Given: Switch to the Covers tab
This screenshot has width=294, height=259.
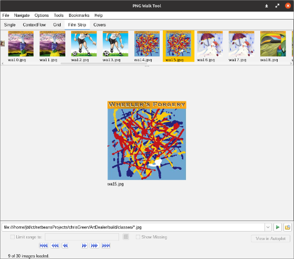Looking at the screenshot, I should 100,25.
